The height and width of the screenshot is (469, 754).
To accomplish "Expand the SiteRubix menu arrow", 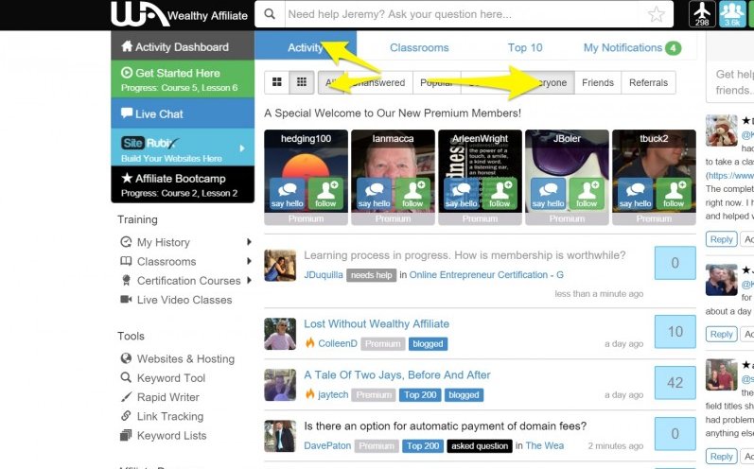I will point(242,148).
